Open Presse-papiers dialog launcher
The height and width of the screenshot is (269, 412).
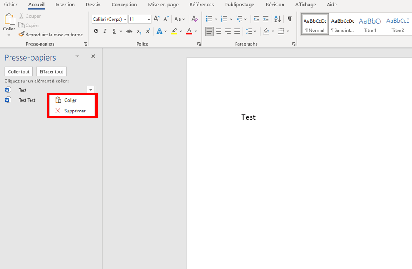coord(85,44)
